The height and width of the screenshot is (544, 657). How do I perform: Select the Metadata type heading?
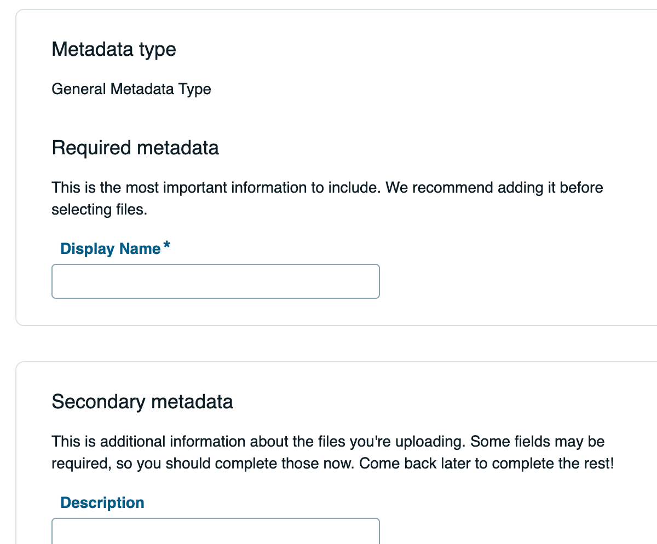[x=113, y=49]
